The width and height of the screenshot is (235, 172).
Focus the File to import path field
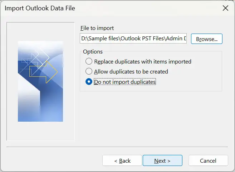(133, 39)
